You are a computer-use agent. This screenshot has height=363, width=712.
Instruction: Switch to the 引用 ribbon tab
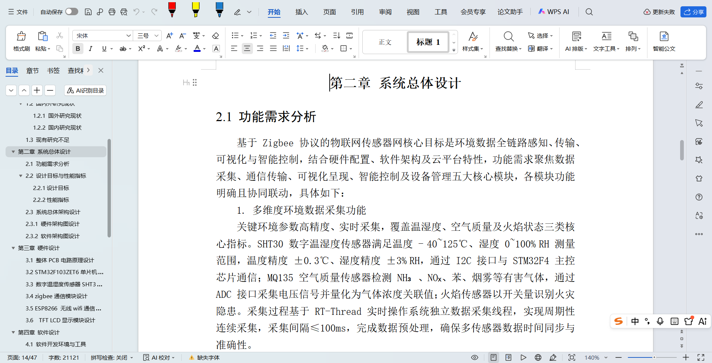pos(357,12)
